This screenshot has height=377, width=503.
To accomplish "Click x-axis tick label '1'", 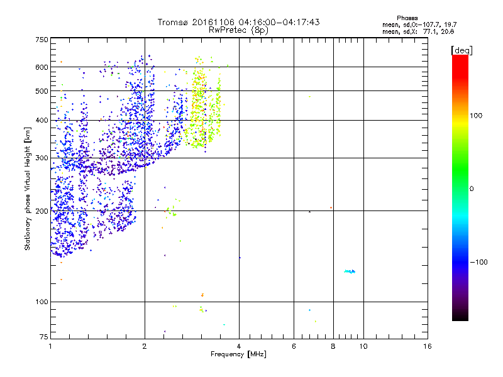I will (x=50, y=346).
